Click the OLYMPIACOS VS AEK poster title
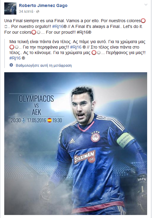This screenshot has width=152, height=218. 36,106
